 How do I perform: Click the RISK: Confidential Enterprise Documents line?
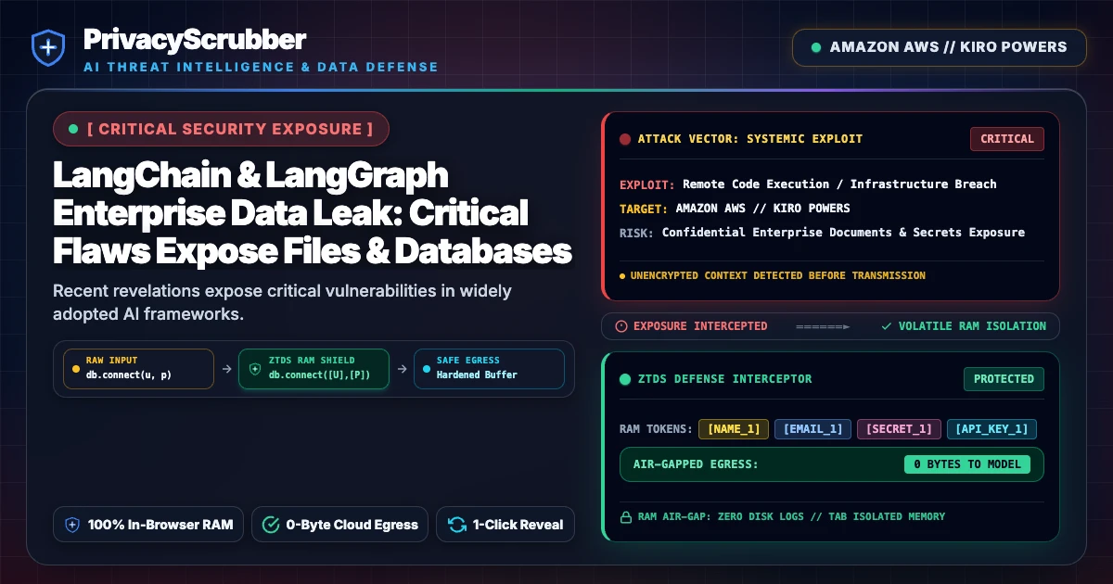822,232
